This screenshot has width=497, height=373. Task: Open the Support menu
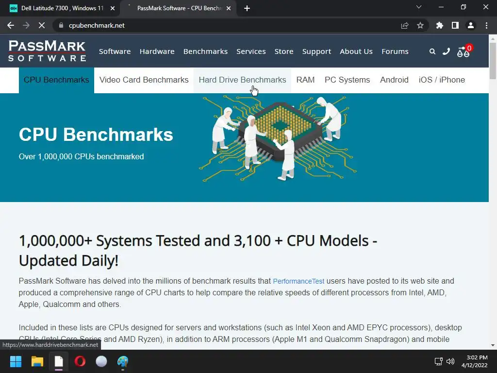click(316, 51)
